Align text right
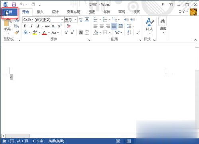This screenshot has width=199, height=144. (x=108, y=26)
